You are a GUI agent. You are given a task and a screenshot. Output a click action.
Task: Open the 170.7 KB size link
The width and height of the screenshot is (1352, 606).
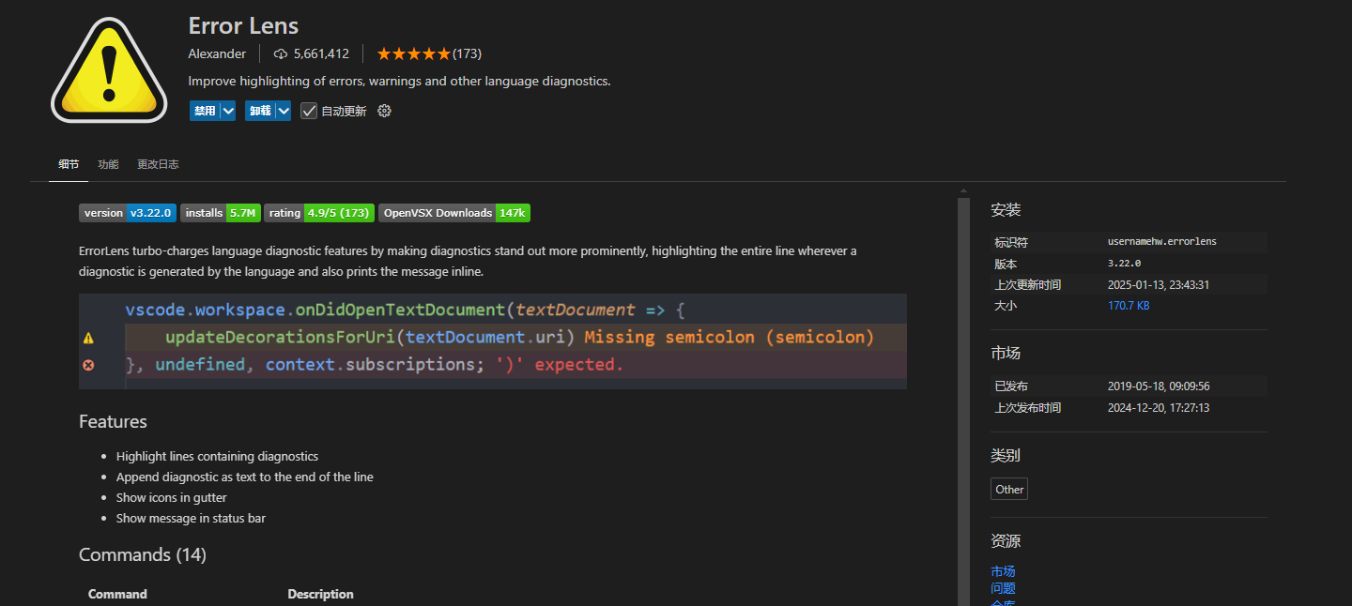click(x=1129, y=306)
